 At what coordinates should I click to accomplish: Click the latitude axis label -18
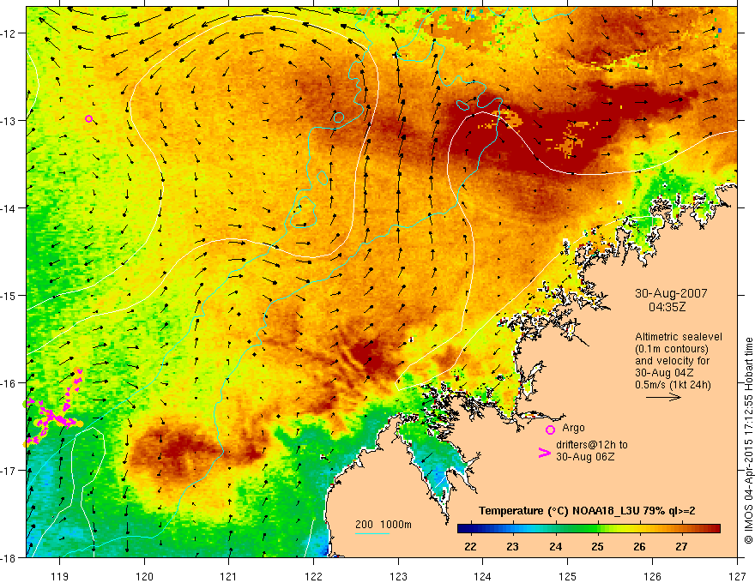point(9,558)
